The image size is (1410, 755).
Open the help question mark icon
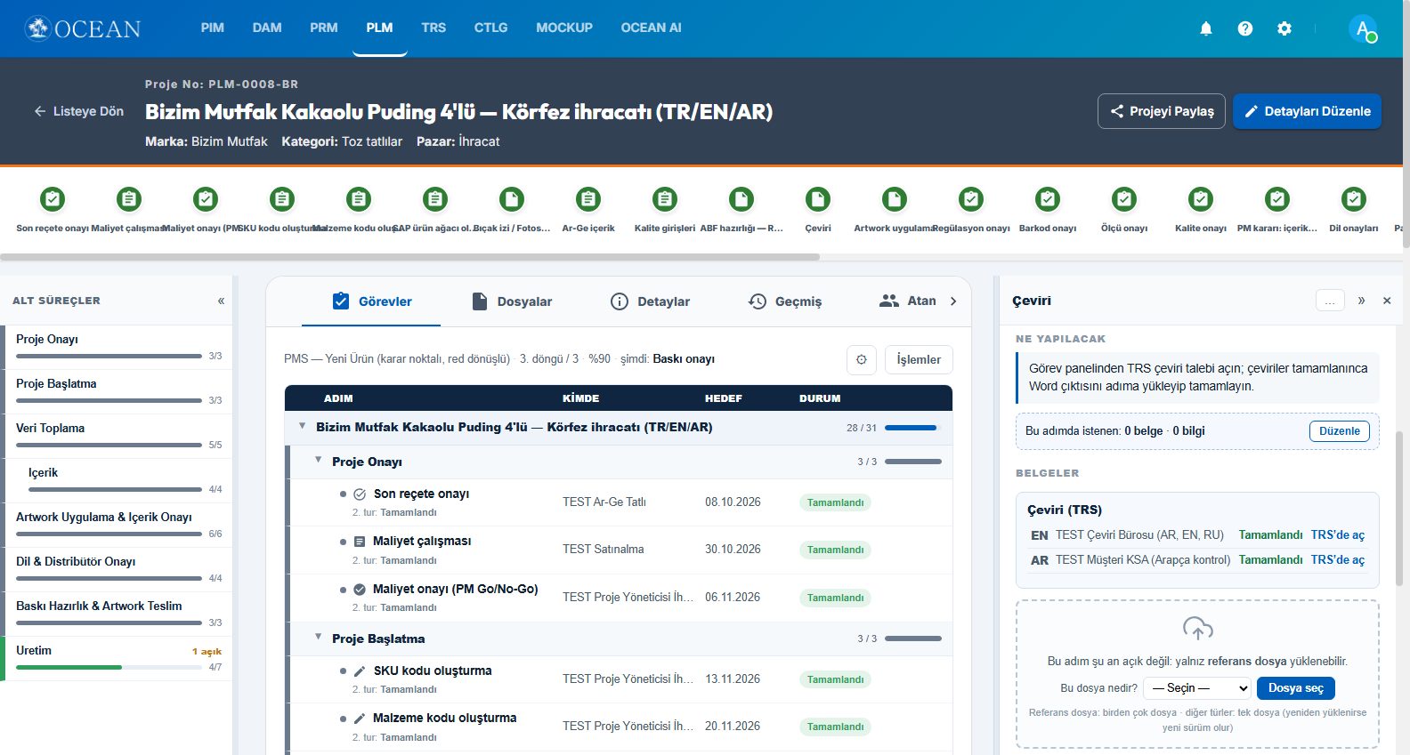(1245, 28)
